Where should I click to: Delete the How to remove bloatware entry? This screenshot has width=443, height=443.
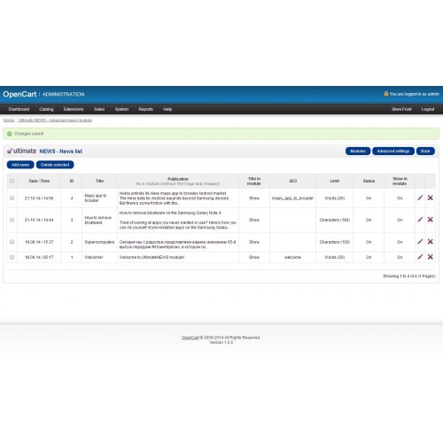pyautogui.click(x=431, y=220)
